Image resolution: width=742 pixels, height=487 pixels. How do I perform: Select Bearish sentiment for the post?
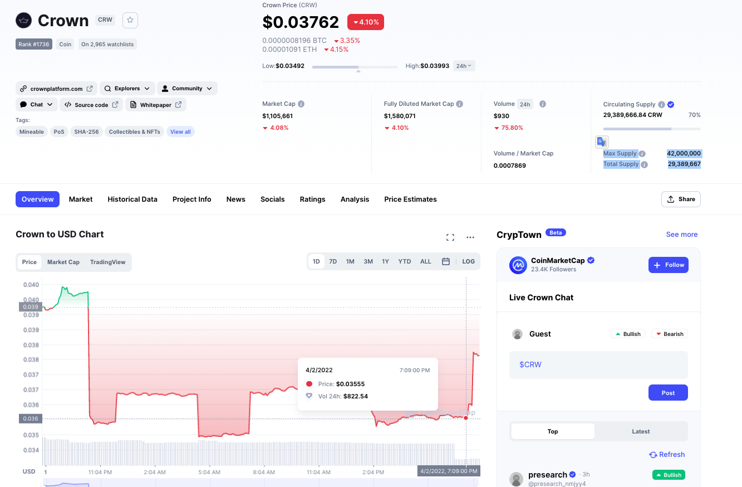point(670,334)
